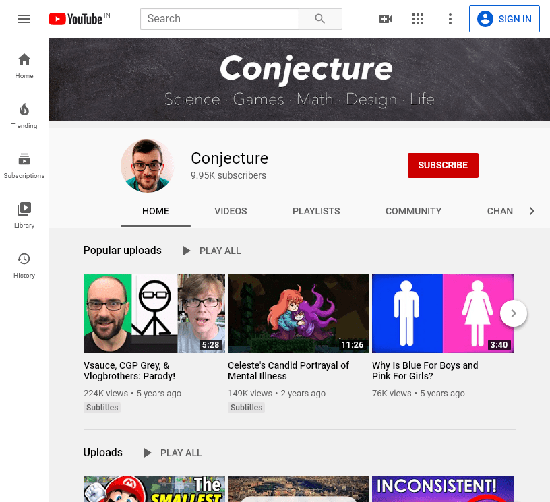550x502 pixels.
Task: Open Vsauce CGP Grey parody thumbnail
Action: tap(154, 313)
